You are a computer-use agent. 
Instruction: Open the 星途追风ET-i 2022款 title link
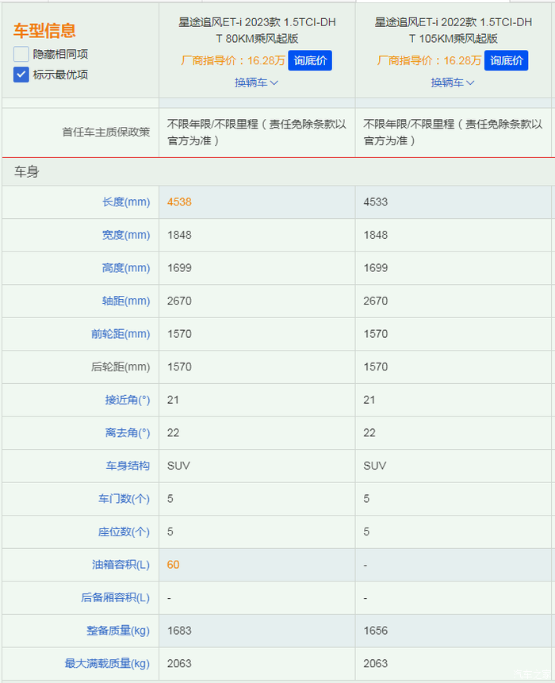[453, 30]
